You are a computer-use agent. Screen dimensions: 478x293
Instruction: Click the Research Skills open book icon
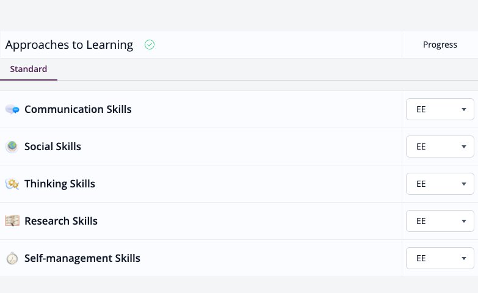click(12, 221)
